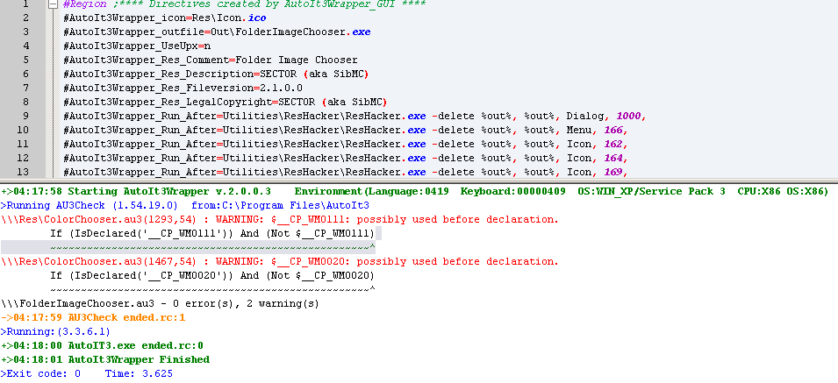
Task: Click the 'Running AU3Check' output line
Action: pyautogui.click(x=132, y=205)
